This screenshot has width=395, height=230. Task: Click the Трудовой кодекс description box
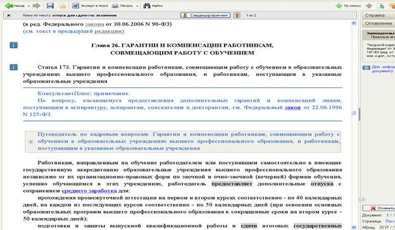click(379, 51)
